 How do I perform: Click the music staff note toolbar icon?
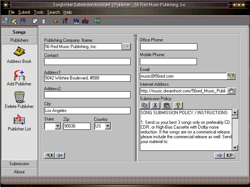click(85, 21)
